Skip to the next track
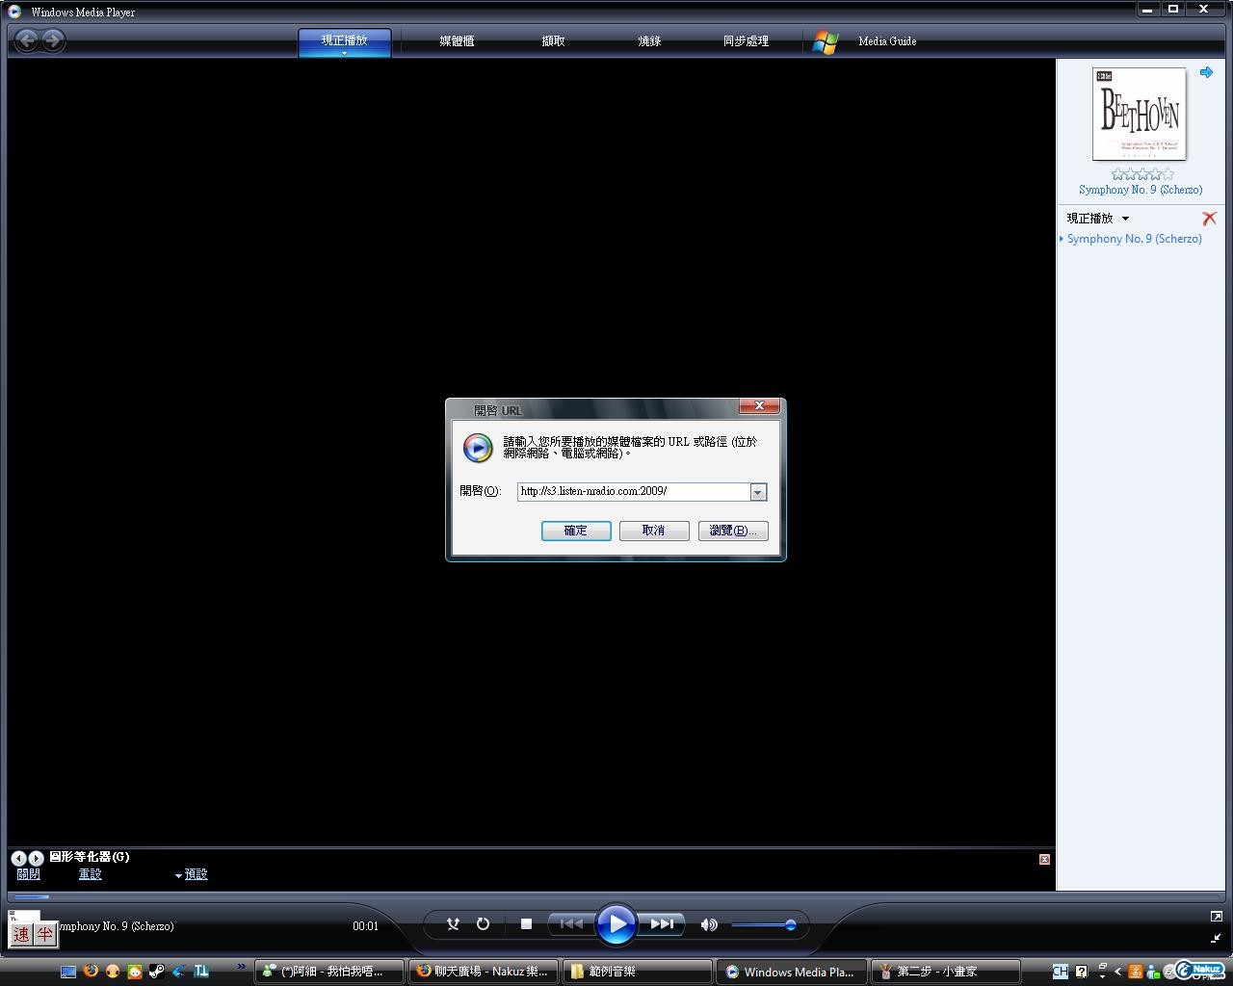The image size is (1233, 986). 663,924
